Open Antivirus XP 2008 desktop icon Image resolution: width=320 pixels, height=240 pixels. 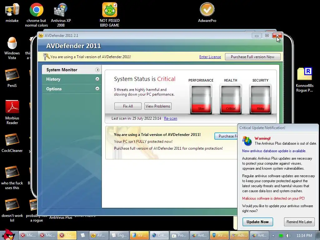tap(61, 14)
